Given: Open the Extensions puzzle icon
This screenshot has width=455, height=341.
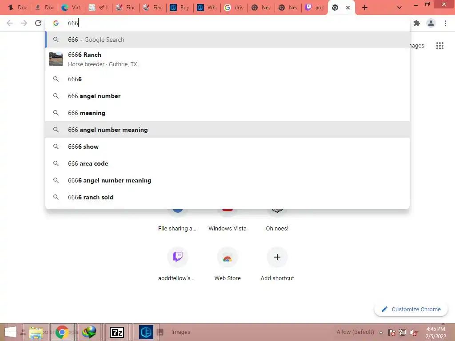Looking at the screenshot, I should 417,23.
